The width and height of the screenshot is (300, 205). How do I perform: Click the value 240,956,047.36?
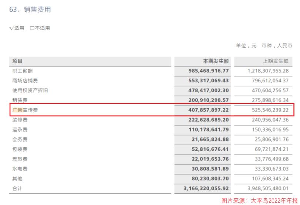click(x=270, y=120)
